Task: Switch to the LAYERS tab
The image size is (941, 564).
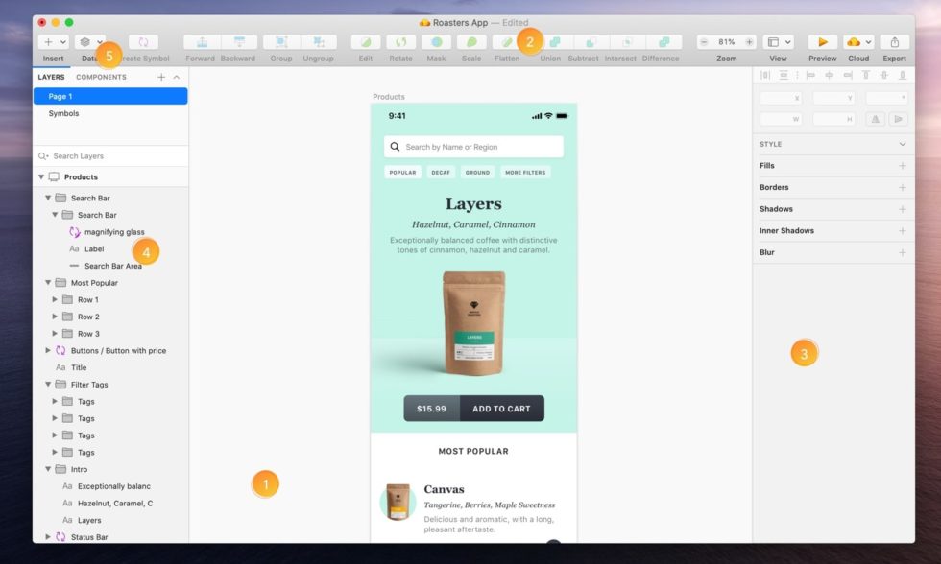Action: point(51,77)
